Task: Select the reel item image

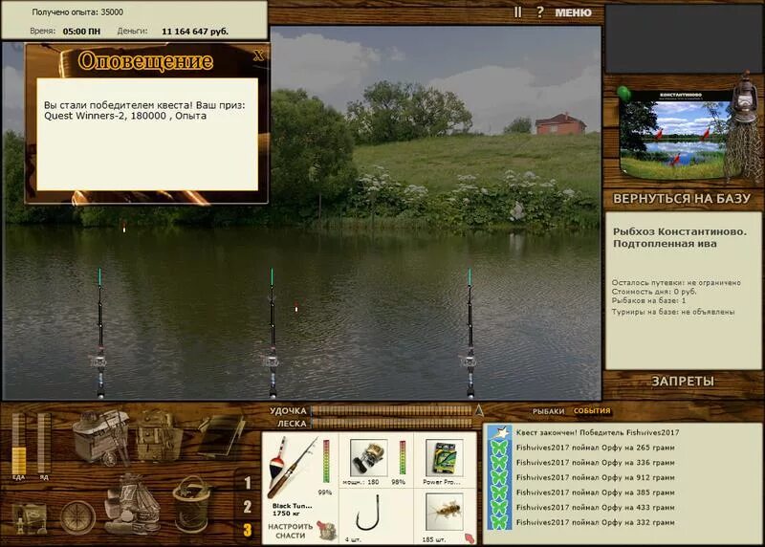Action: [x=369, y=458]
